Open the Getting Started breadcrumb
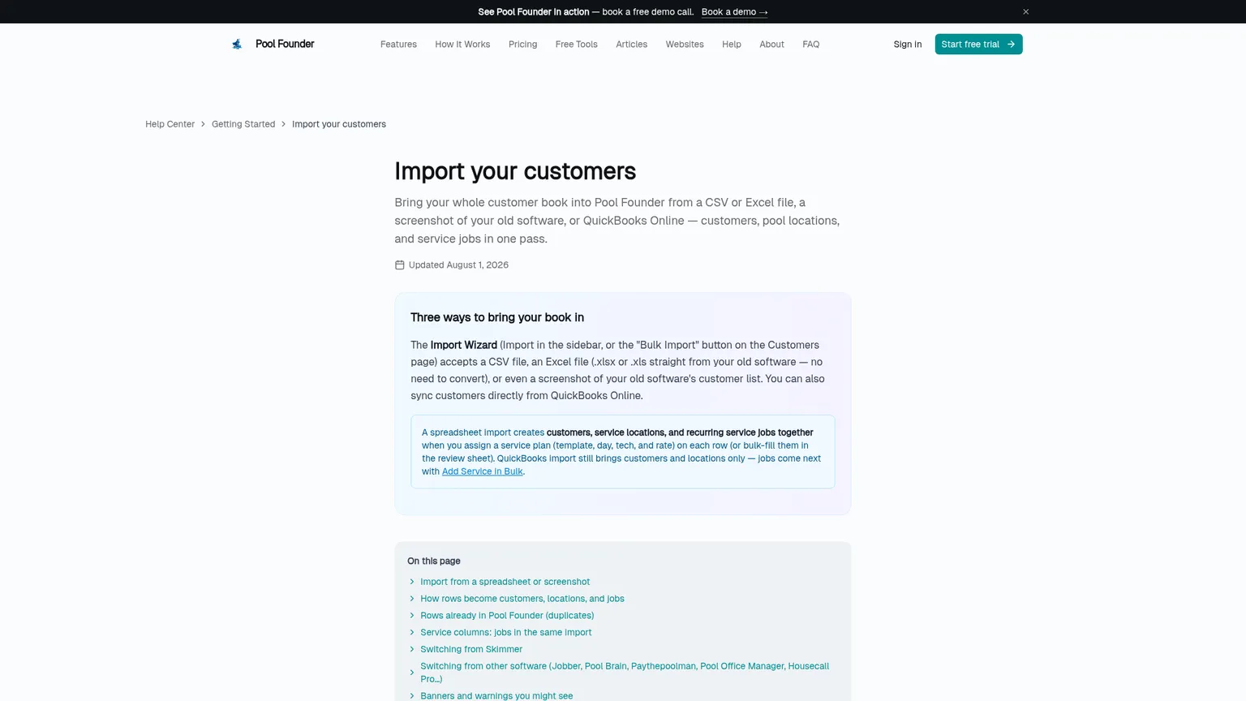The height and width of the screenshot is (701, 1246). click(x=243, y=124)
